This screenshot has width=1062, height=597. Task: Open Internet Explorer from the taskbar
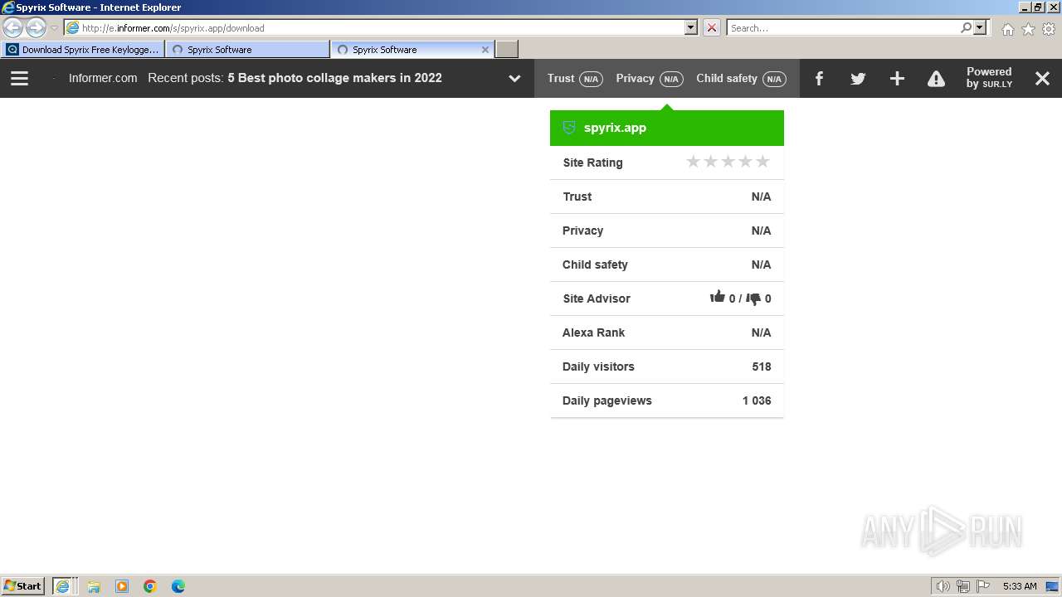click(63, 586)
